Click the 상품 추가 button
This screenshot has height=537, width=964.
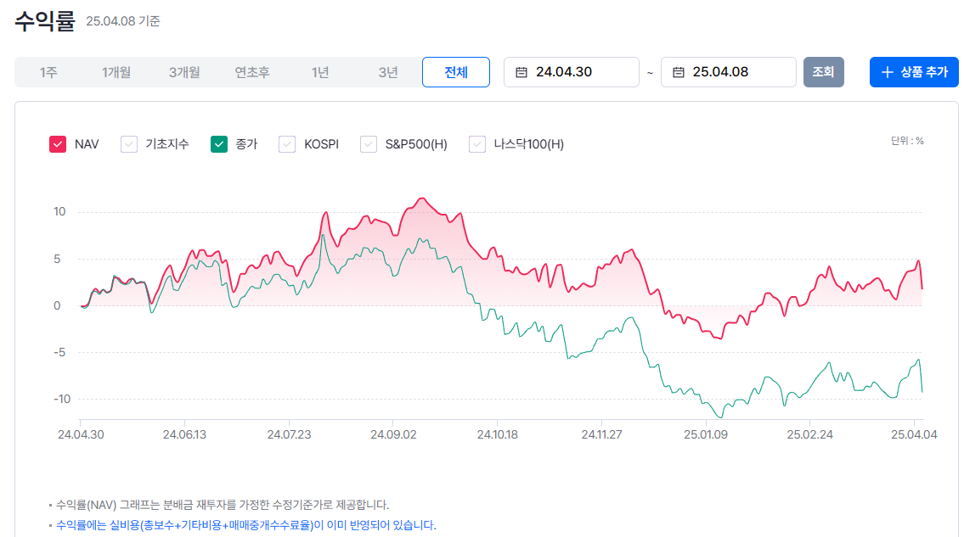[914, 71]
